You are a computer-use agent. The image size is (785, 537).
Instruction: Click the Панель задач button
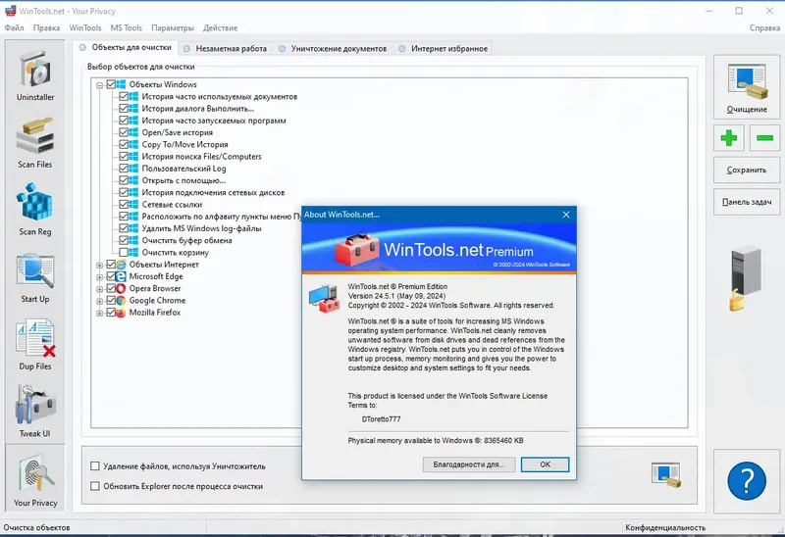[x=747, y=202]
